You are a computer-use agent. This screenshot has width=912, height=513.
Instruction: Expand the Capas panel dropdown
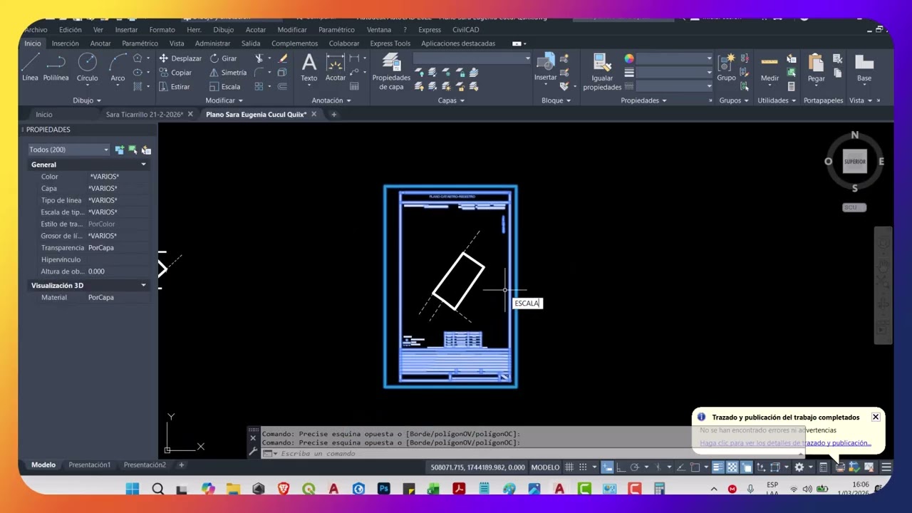(451, 100)
